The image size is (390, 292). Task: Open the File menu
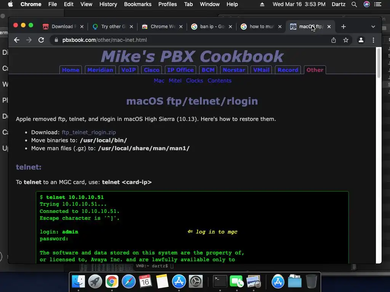[x=53, y=4]
